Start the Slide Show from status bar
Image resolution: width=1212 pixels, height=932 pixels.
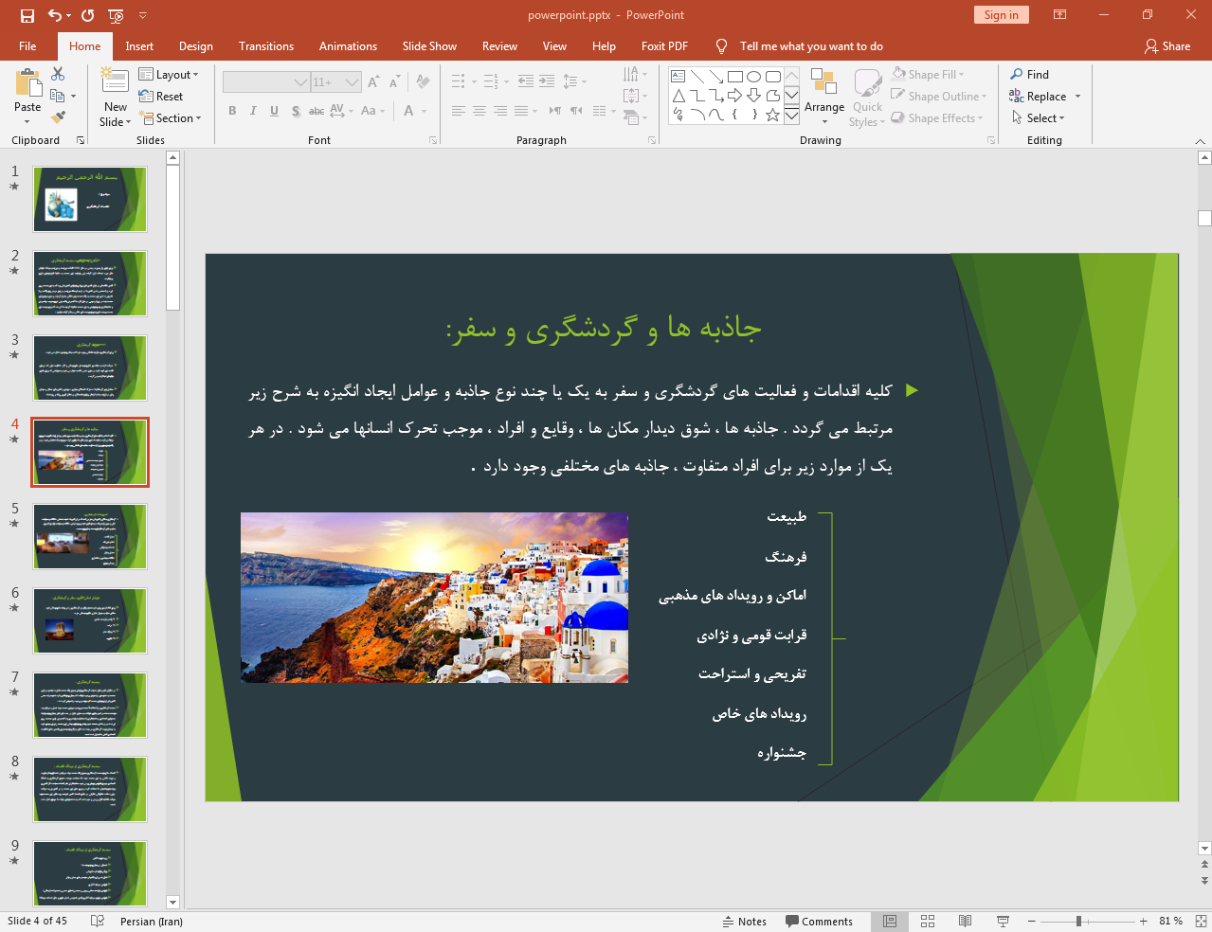tap(1003, 921)
